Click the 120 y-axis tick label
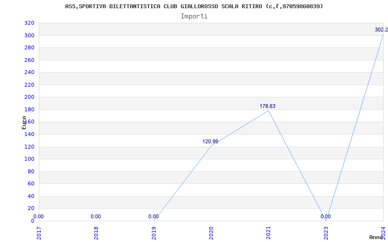Screen dimensions: 388x242 coord(29,147)
